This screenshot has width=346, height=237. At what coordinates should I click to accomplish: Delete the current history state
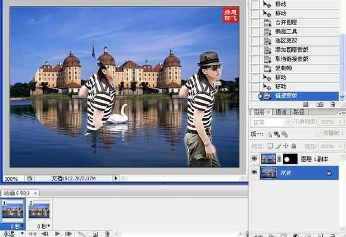333,104
